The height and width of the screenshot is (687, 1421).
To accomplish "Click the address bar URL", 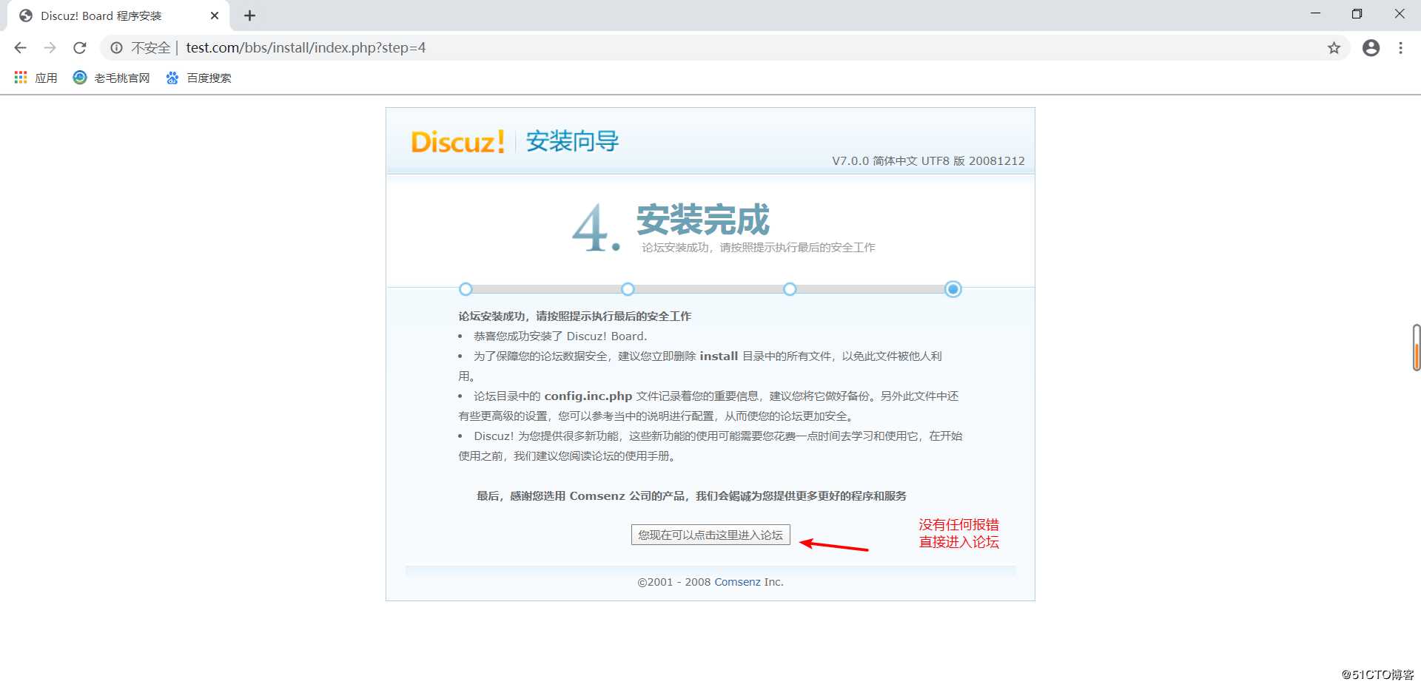I will coord(306,48).
